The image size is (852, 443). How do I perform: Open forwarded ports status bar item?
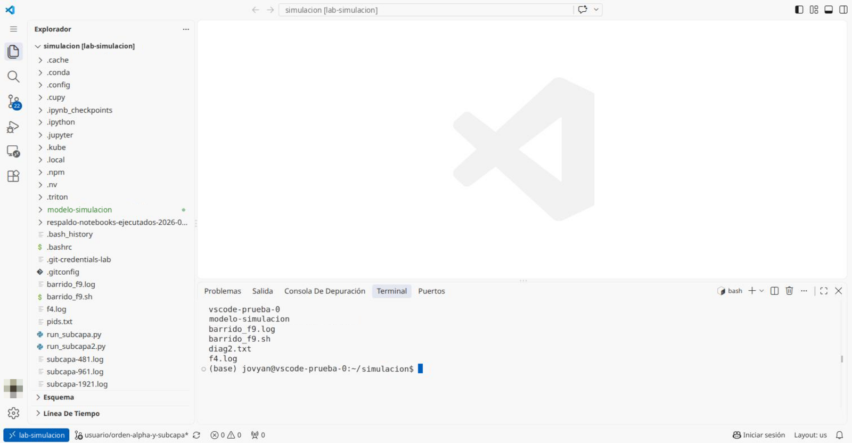[258, 435]
